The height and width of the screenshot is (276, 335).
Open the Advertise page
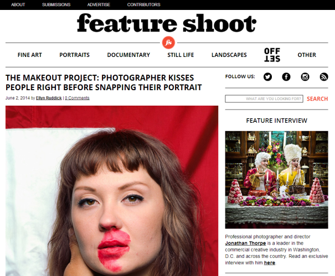click(99, 4)
